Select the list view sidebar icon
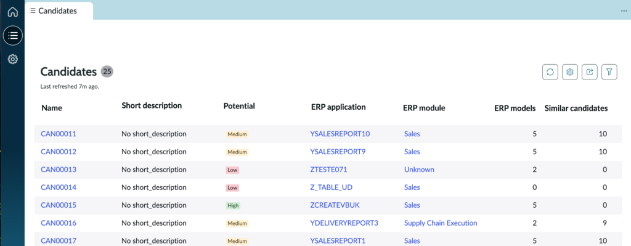This screenshot has width=631, height=246. click(x=13, y=35)
